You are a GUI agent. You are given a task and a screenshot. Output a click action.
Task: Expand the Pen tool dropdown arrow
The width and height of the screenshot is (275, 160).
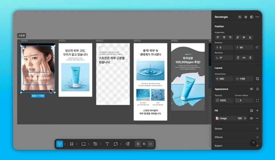(x=100, y=144)
